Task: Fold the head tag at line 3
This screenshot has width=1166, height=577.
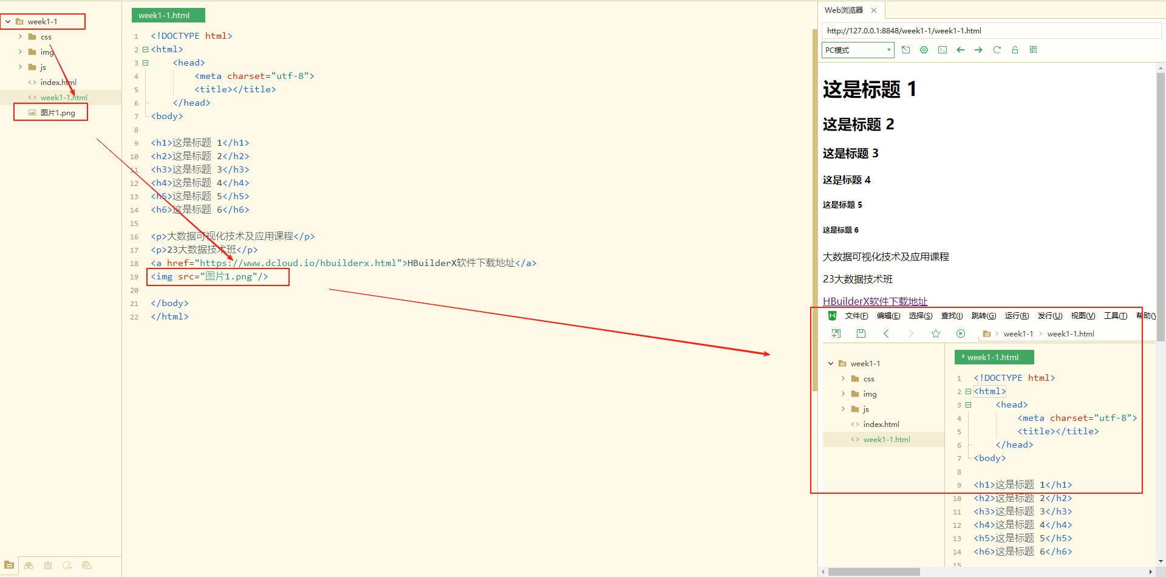Action: click(x=145, y=63)
